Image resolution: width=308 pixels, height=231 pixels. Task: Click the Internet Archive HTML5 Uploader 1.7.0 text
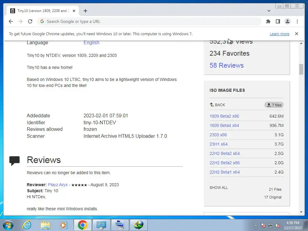[125, 136]
